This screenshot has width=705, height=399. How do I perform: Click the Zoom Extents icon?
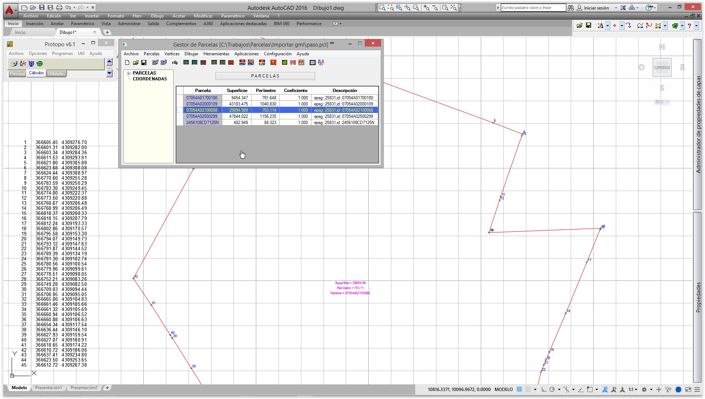454,7
